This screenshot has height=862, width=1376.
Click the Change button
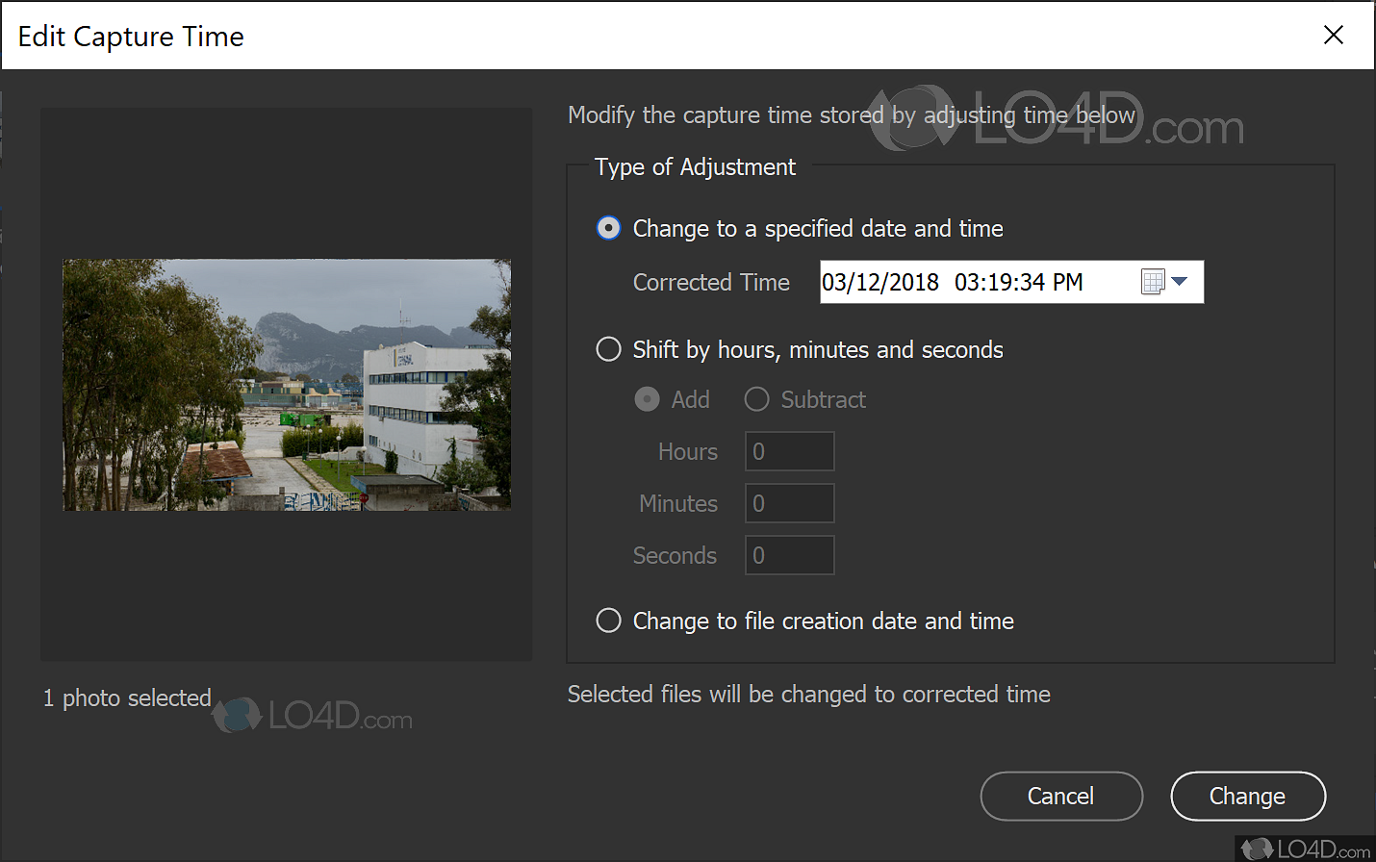[x=1247, y=796]
